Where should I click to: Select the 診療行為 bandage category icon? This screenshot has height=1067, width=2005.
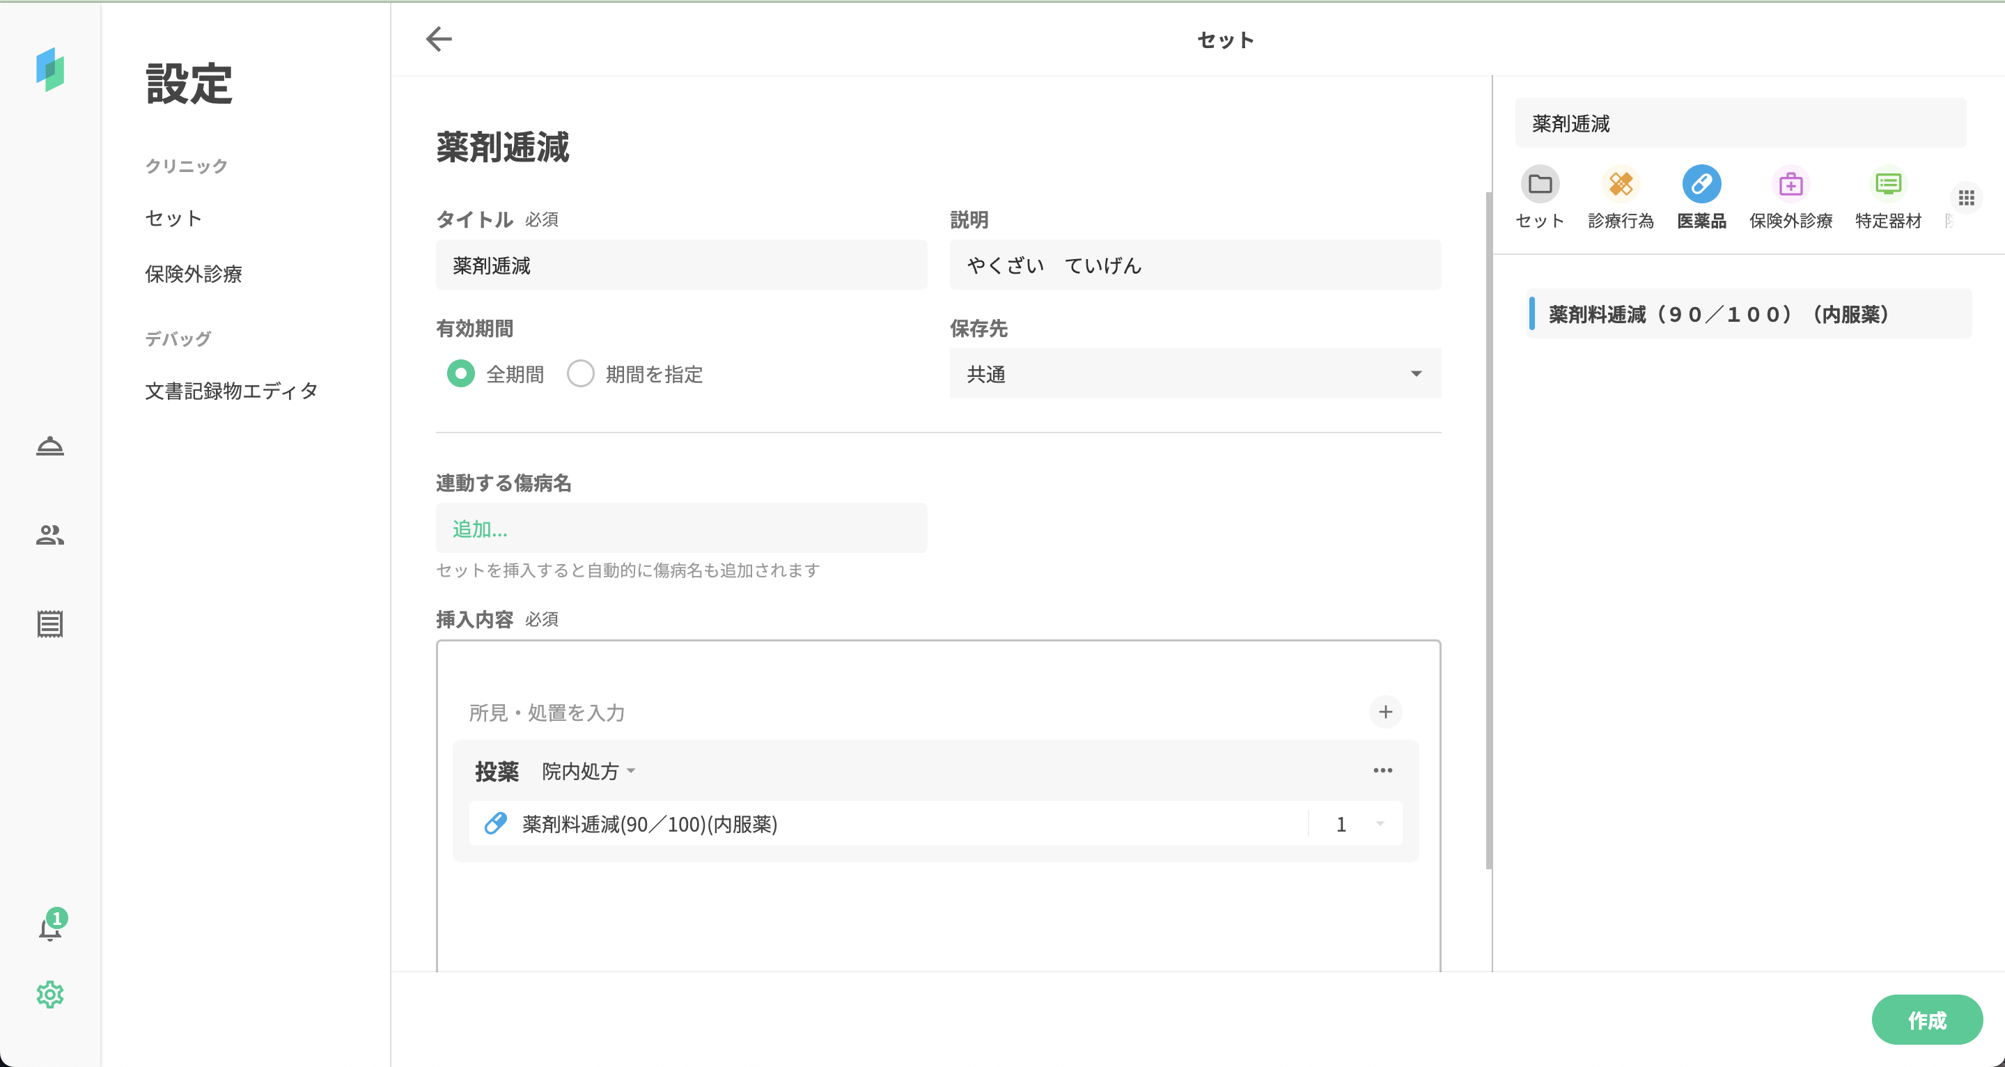pyautogui.click(x=1621, y=185)
